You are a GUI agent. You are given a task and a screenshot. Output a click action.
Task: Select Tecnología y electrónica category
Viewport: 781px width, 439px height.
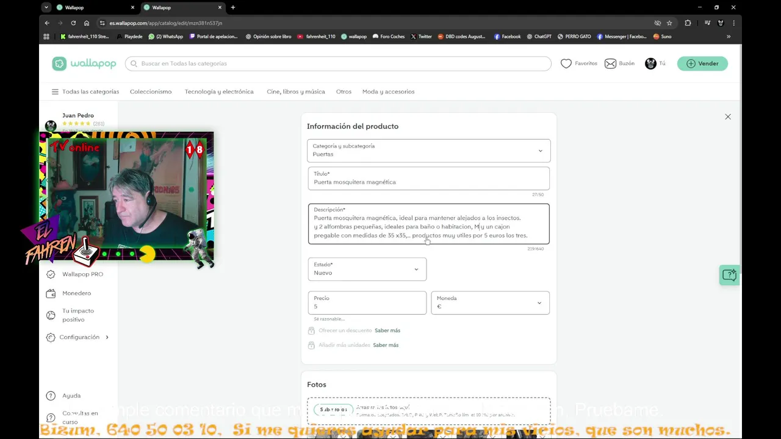219,91
